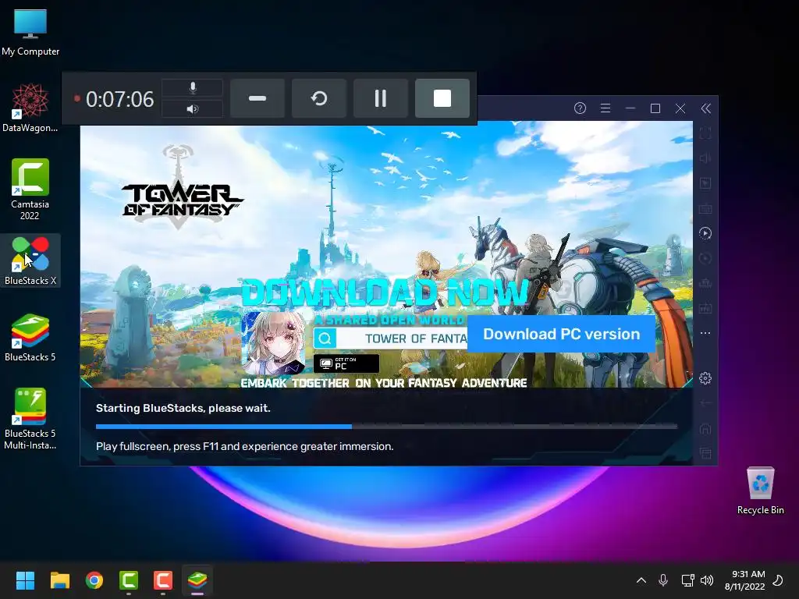799x599 pixels.
Task: Open the macro recorder play icon
Action: pyautogui.click(x=705, y=233)
